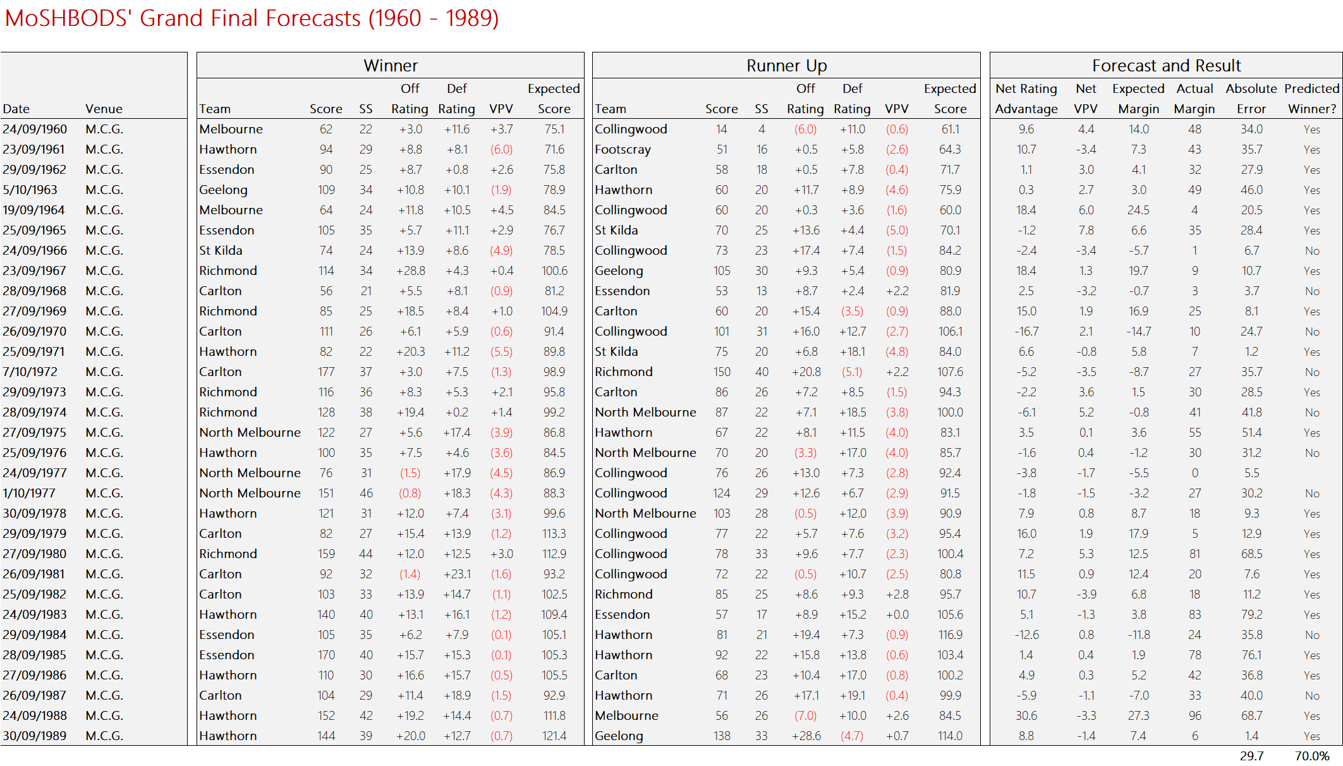The height and width of the screenshot is (766, 1343).
Task: Select runner-up Geelong in the 1989 row
Action: point(619,736)
